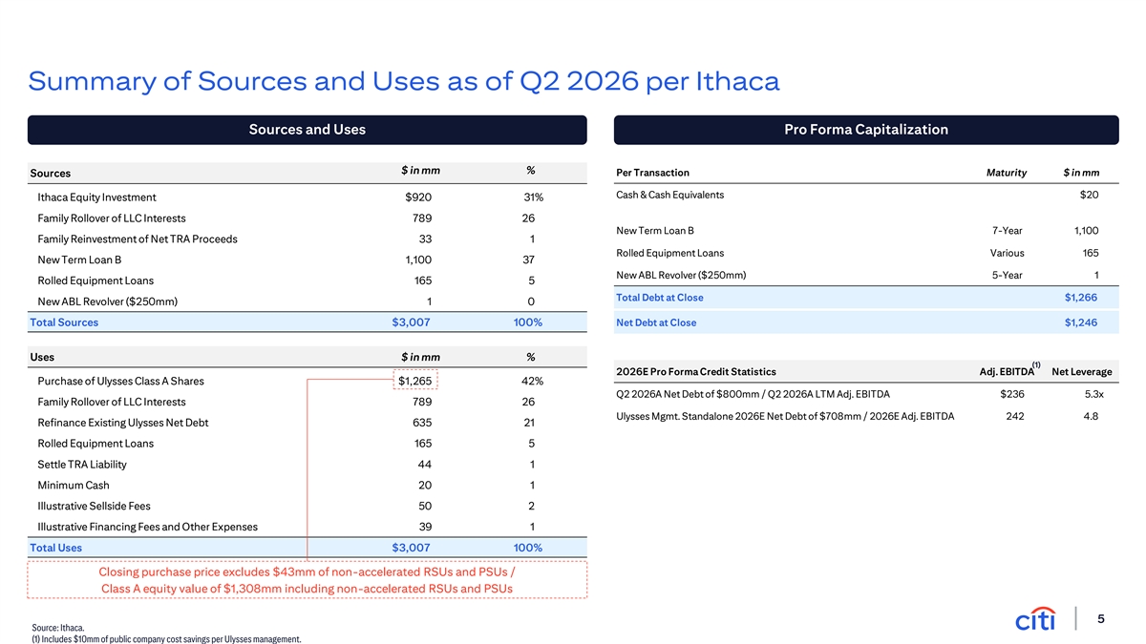This screenshot has width=1146, height=644.
Task: Click the 'Pro Forma Capitalization' header banner
Action: [x=866, y=130]
